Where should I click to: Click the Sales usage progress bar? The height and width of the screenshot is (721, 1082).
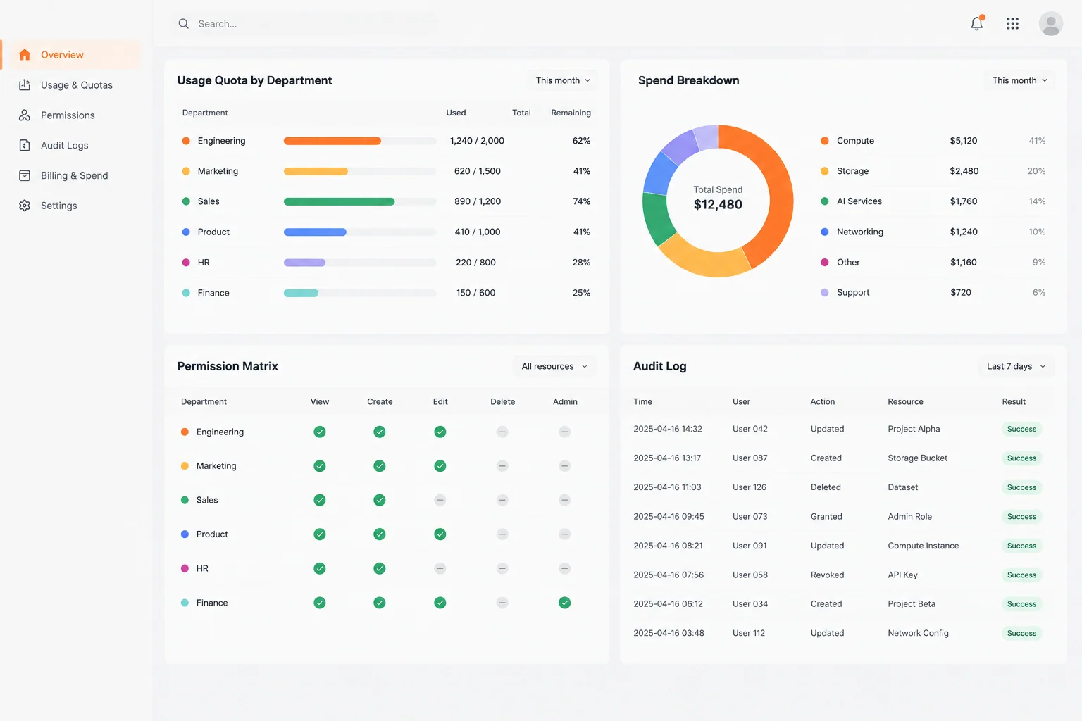coord(360,201)
